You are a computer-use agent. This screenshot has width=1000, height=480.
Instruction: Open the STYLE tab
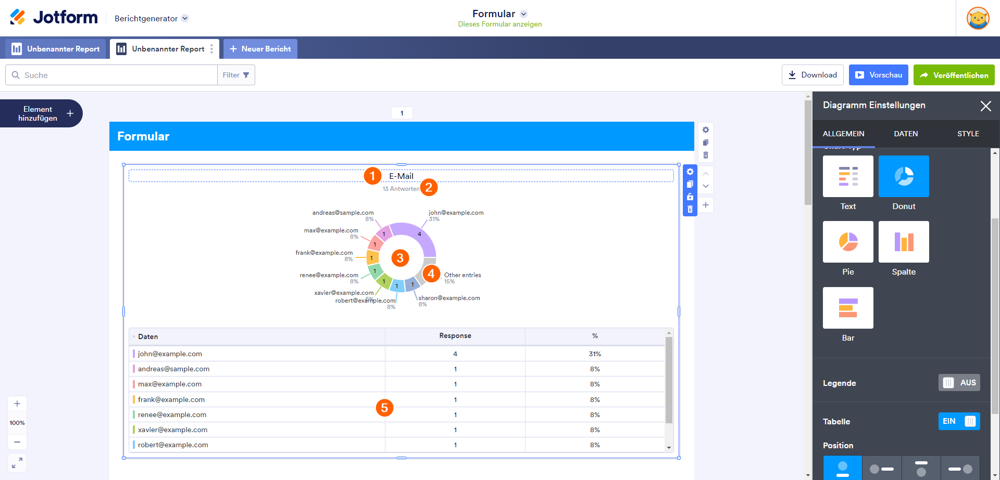[968, 134]
